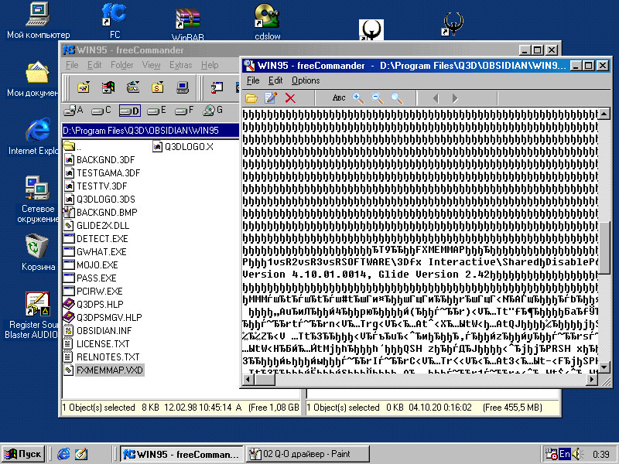Viewport: 619px width, 464px height.
Task: Click the favorites folder icon in main toolbar
Action: click(84, 87)
